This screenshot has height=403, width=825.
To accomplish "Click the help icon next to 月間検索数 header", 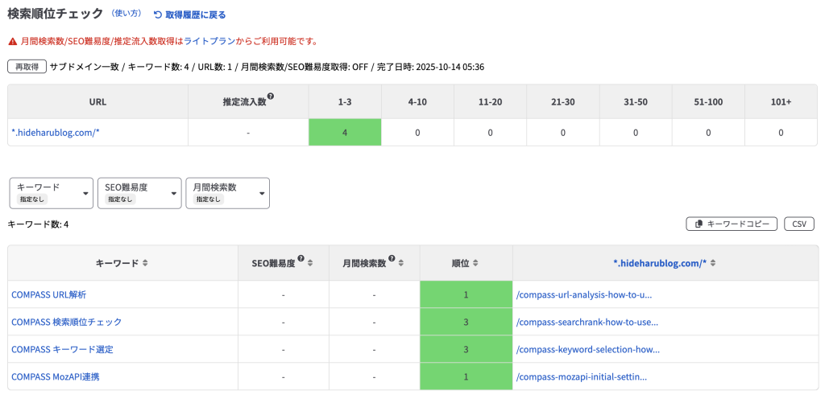I will 391,258.
